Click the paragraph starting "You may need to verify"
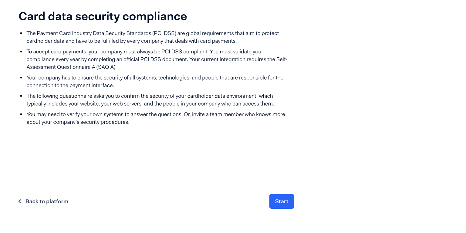Image resolution: width=466 pixels, height=233 pixels. click(156, 118)
